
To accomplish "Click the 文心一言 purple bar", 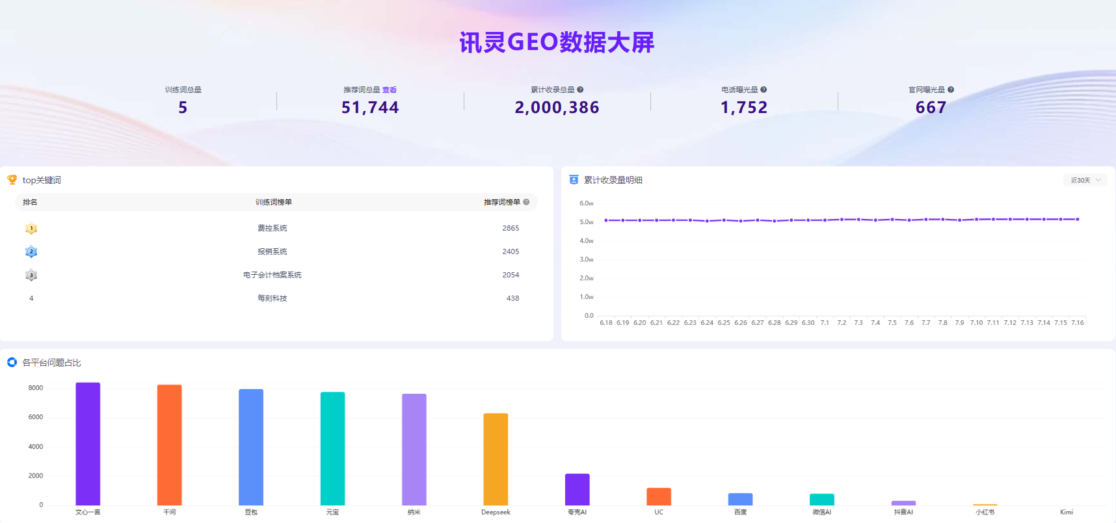I will (88, 444).
